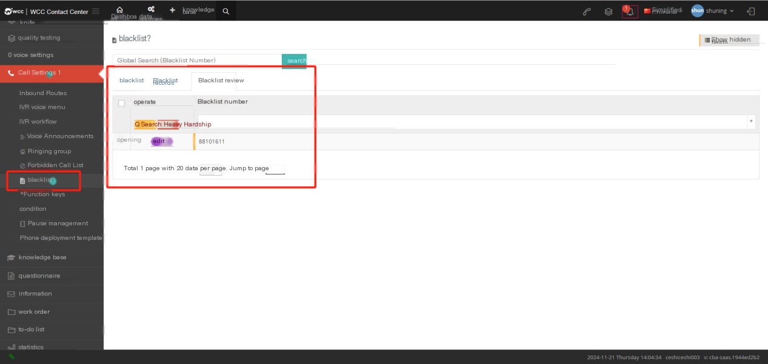Click the teal search button
This screenshot has width=768, height=364.
(x=294, y=61)
